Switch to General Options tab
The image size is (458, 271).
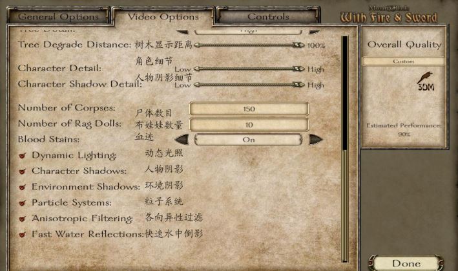point(58,16)
